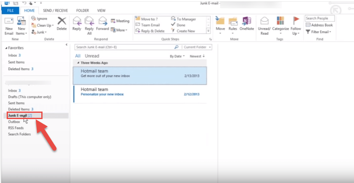The width and height of the screenshot is (354, 183).
Task: Open the More respond dropdown
Action: [x=119, y=30]
